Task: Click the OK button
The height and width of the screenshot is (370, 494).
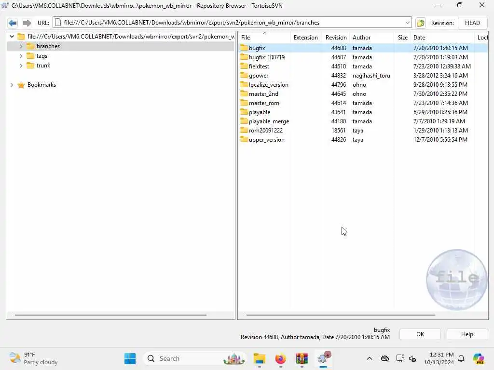Action: (x=420, y=334)
